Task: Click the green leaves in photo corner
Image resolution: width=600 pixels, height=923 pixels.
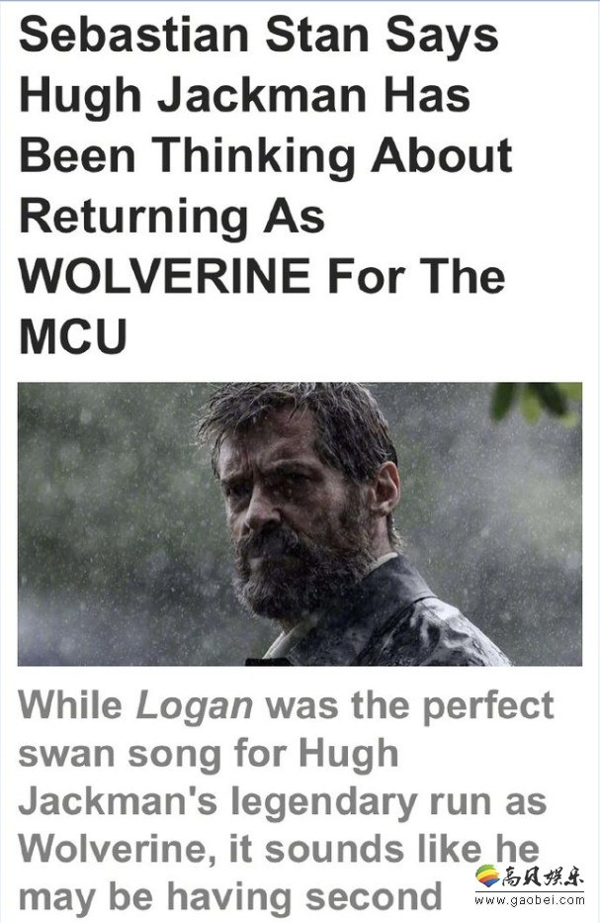Action: (537, 402)
